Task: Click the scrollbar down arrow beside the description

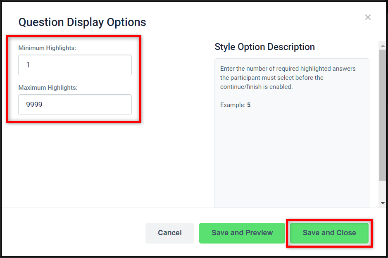Action: coord(383,203)
